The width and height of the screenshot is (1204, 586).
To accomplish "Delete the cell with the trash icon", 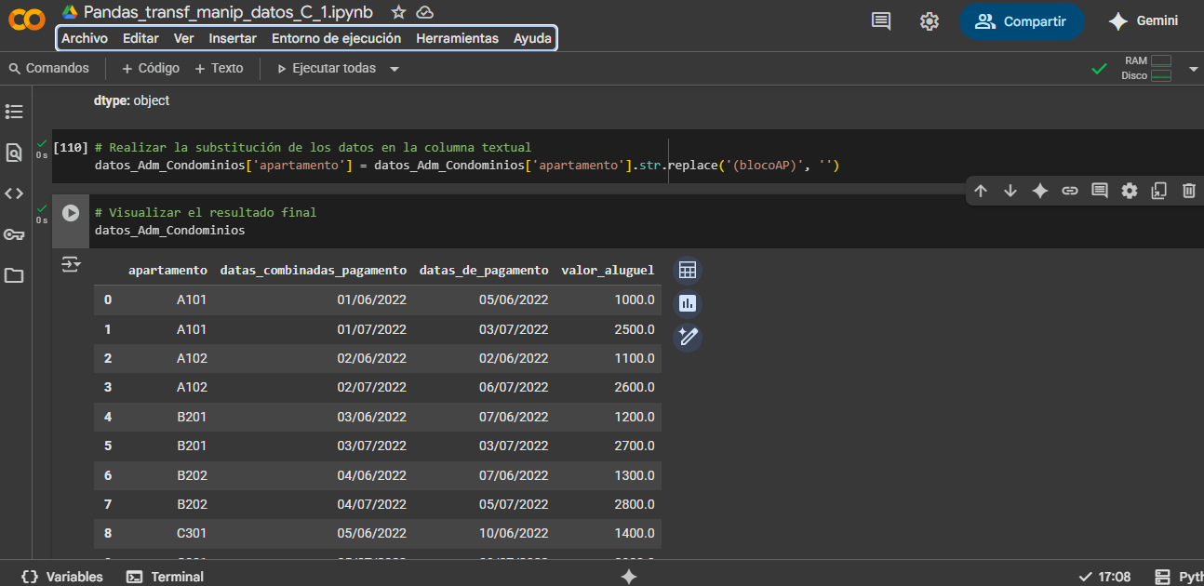I will point(1189,191).
